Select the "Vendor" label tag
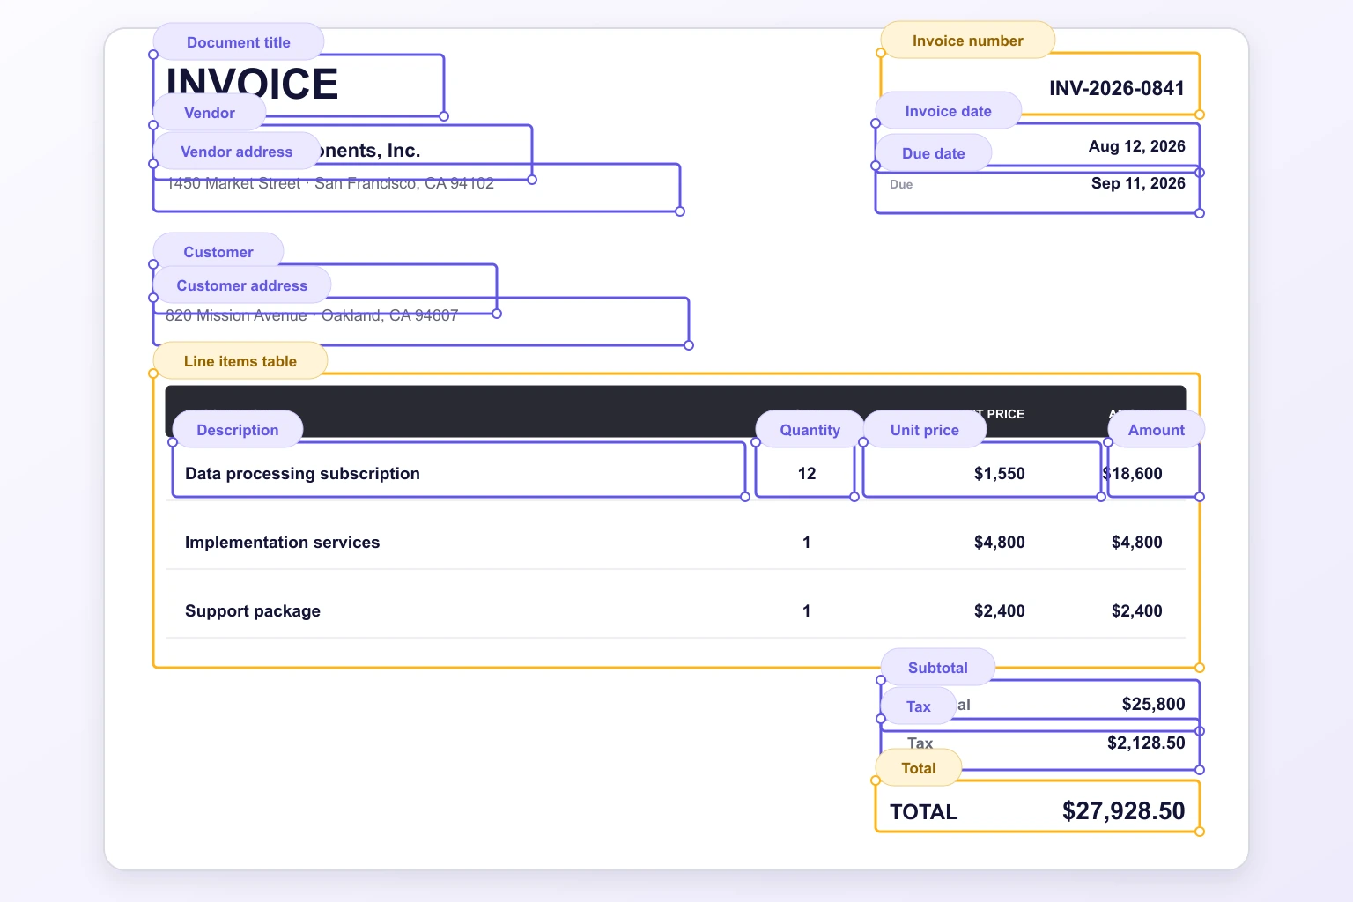1353x902 pixels. [x=210, y=113]
